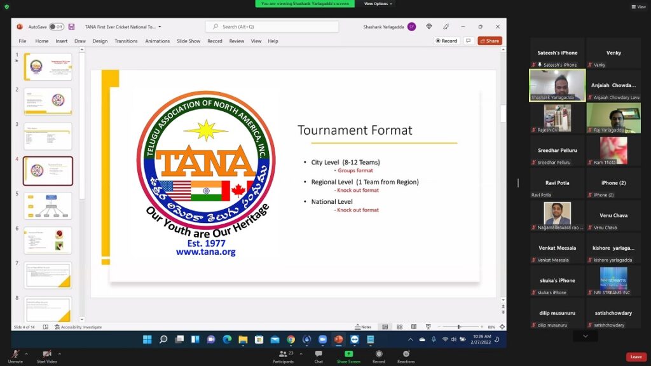Unmute the microphone in Zoom
651x366 pixels.
click(x=15, y=356)
